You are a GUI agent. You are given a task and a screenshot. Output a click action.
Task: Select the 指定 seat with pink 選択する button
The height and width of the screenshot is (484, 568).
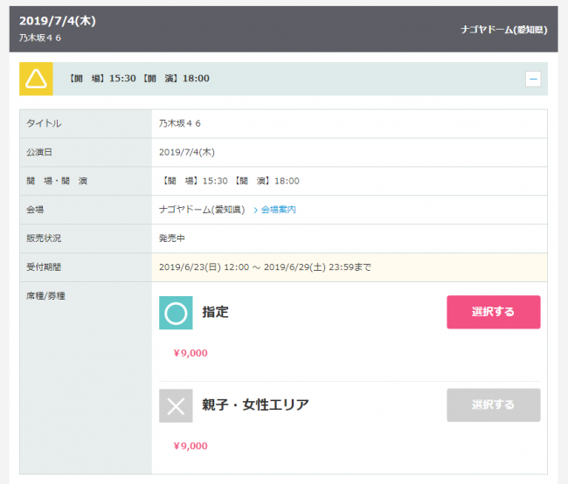[x=494, y=312]
